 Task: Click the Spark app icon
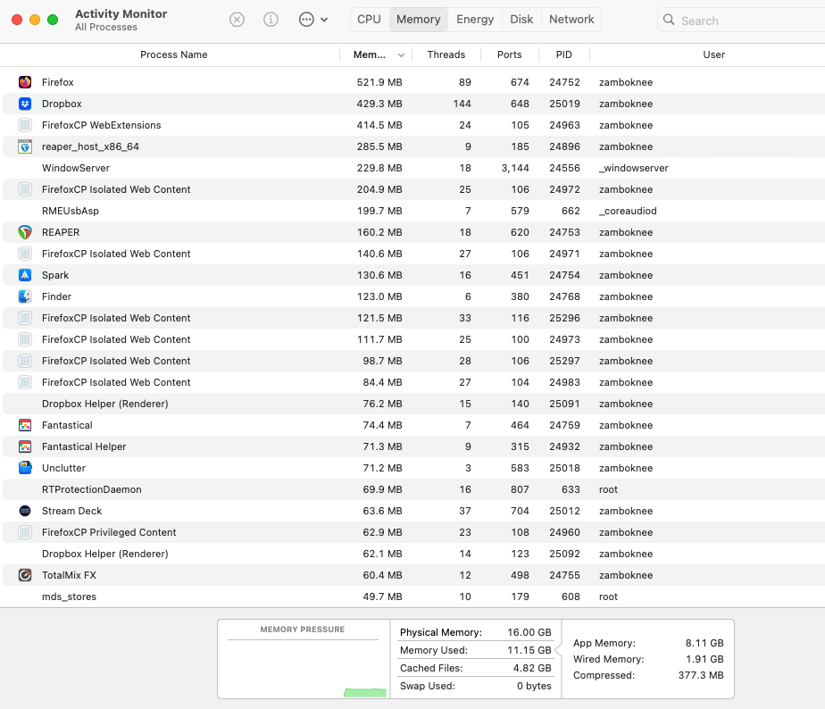coord(25,275)
